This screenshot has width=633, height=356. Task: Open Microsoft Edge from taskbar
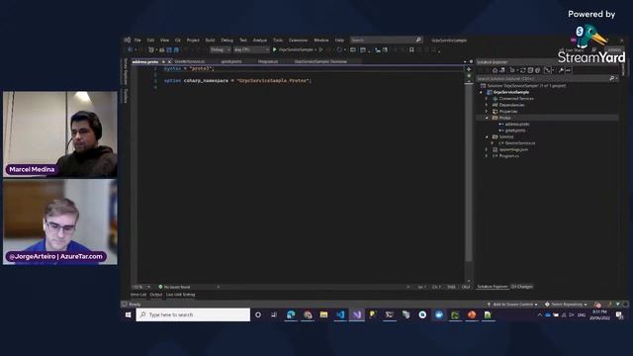point(291,314)
